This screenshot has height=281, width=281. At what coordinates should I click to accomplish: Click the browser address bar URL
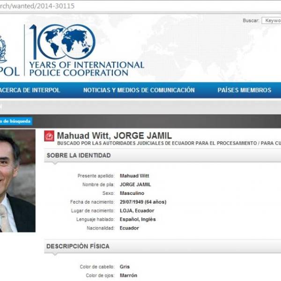tap(37, 6)
